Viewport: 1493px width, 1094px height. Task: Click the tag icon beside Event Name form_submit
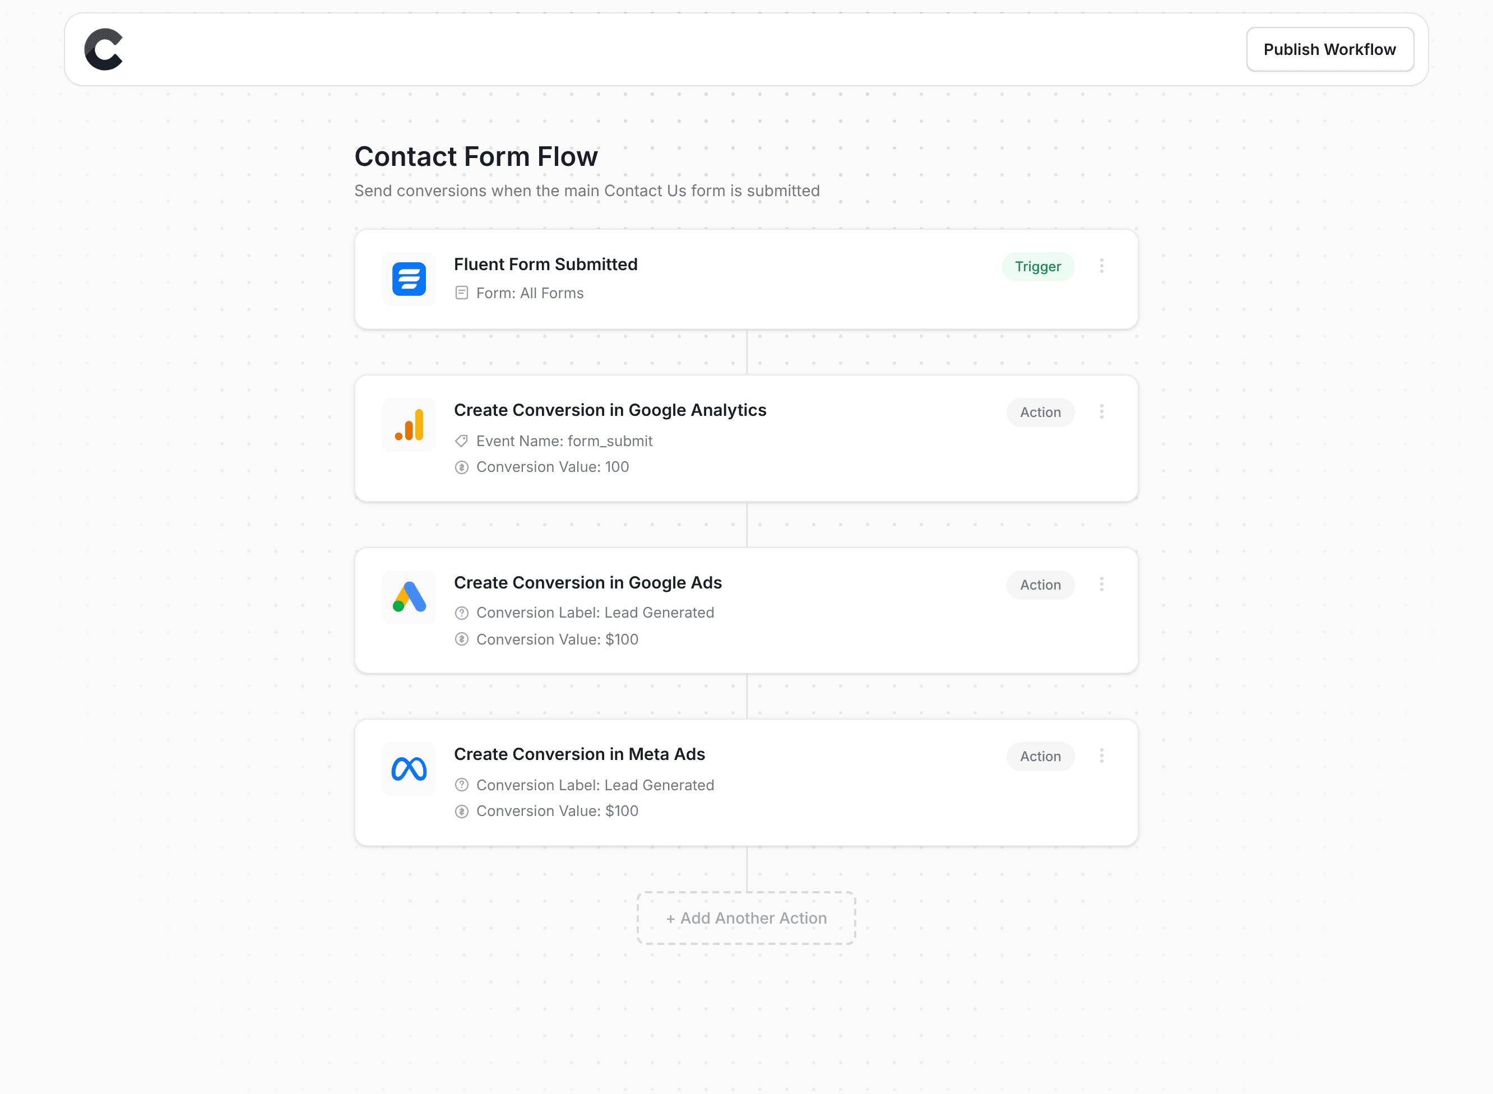click(x=462, y=441)
